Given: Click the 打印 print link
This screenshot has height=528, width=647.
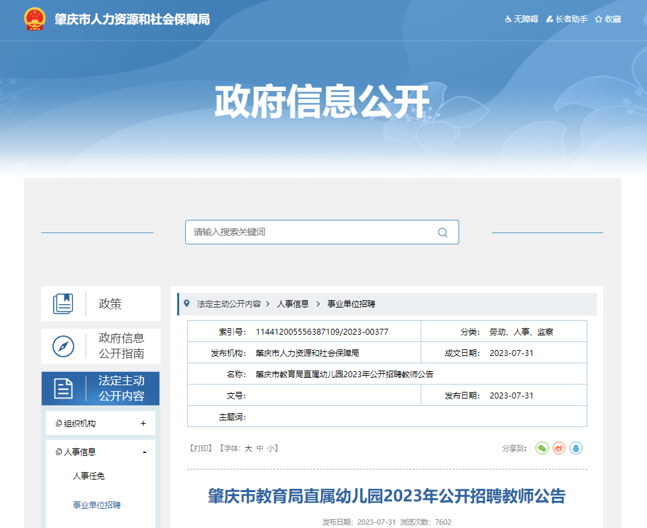Looking at the screenshot, I should click(201, 448).
